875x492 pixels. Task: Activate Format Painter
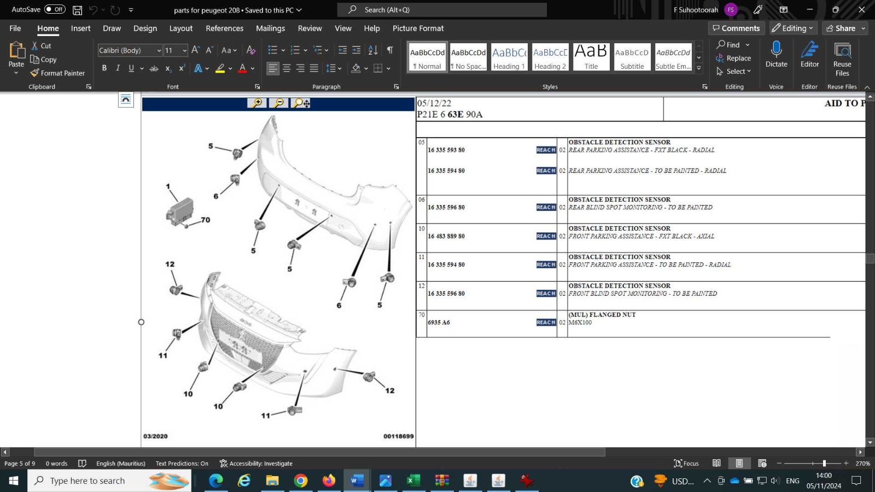57,73
